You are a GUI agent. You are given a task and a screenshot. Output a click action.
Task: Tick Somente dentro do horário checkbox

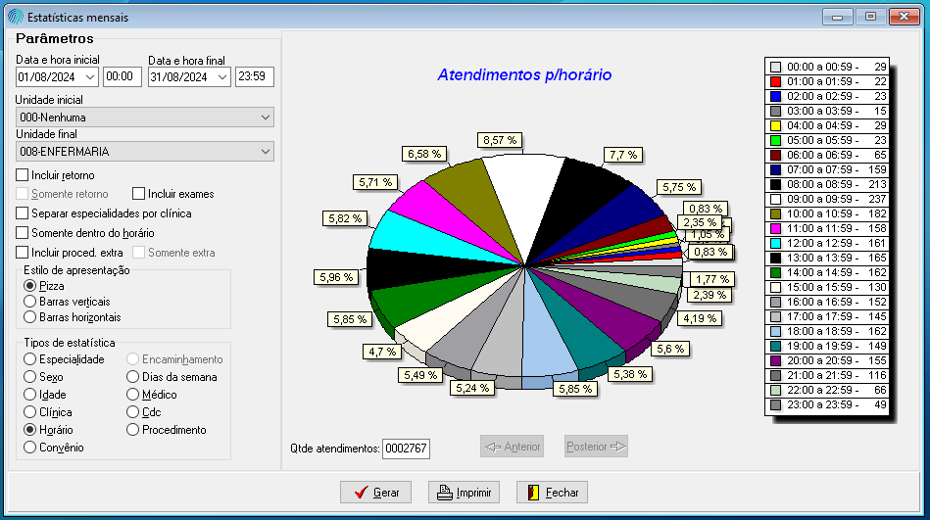coord(23,233)
